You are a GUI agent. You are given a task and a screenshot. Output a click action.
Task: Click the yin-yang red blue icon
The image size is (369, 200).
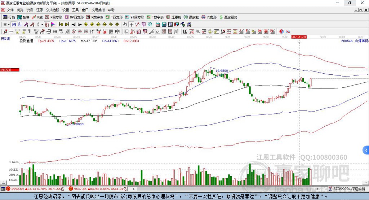click(281, 32)
